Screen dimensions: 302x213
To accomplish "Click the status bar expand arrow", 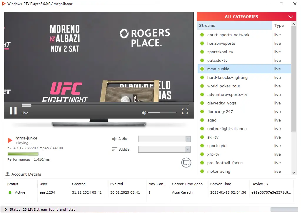I will pos(6,209).
